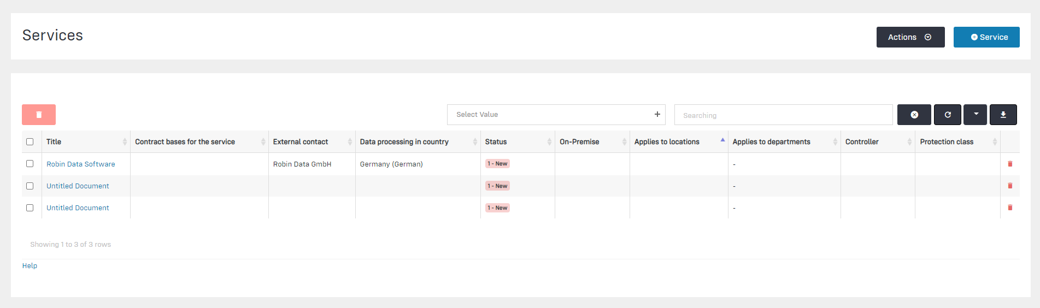Open the Actions dropdown menu

[x=910, y=37]
